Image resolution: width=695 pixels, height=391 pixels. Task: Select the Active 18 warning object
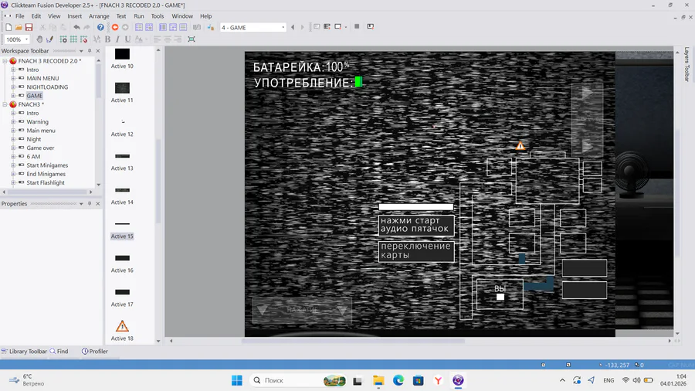click(x=122, y=331)
